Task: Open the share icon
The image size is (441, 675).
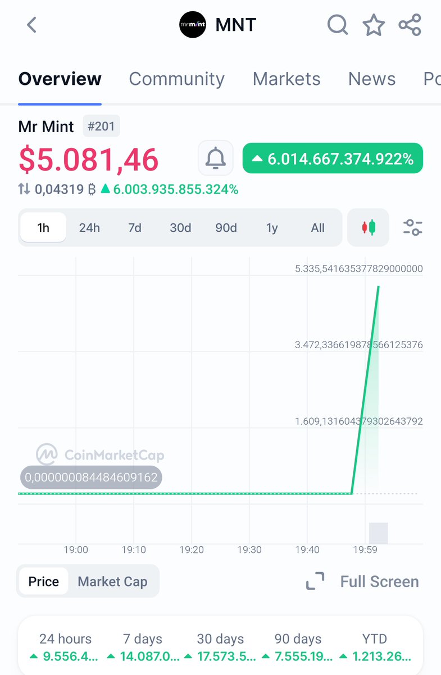Action: click(410, 25)
